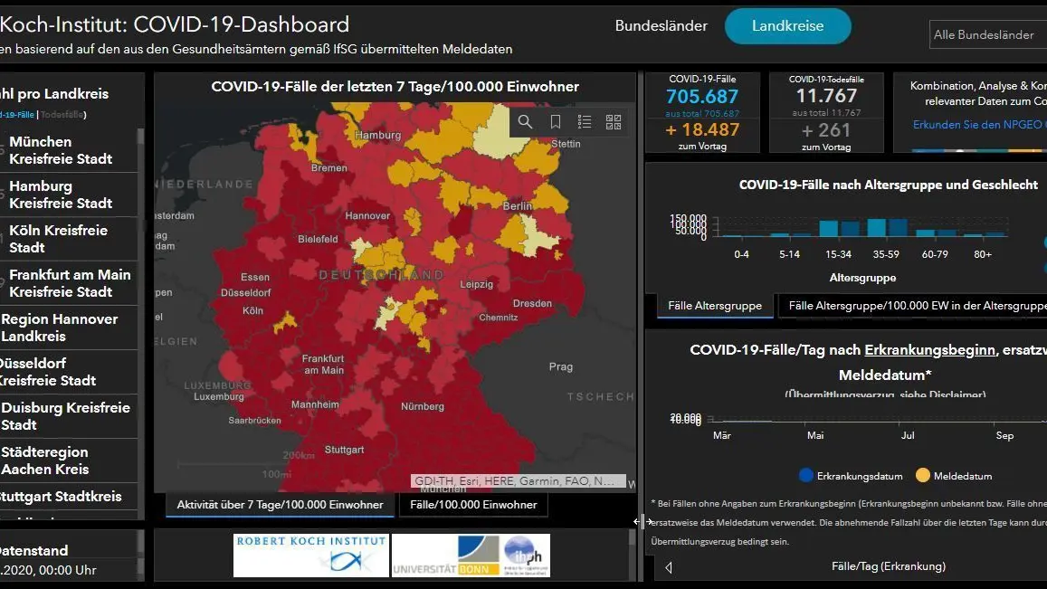Switch to Fälle/100.000 Einwohner tab
The width and height of the screenshot is (1047, 589).
pos(473,505)
